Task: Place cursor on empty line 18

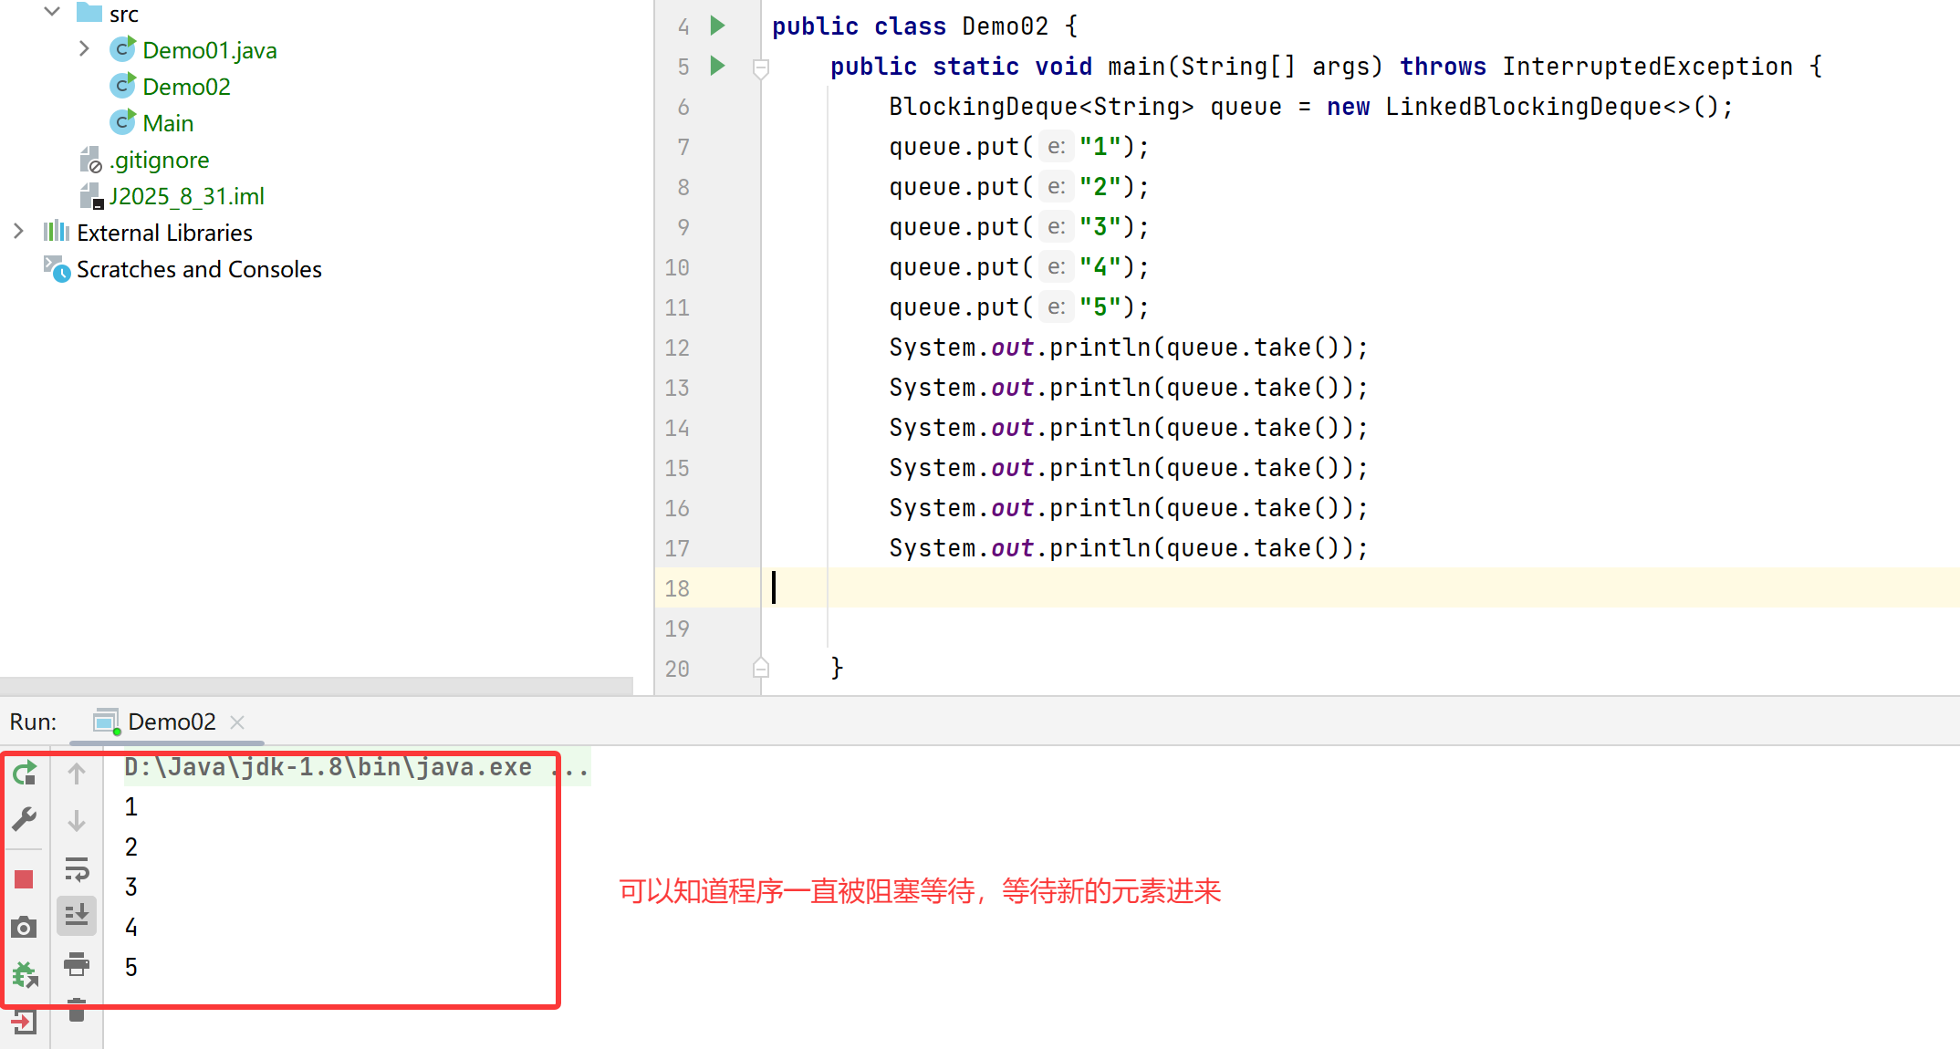Action: pos(1360,587)
